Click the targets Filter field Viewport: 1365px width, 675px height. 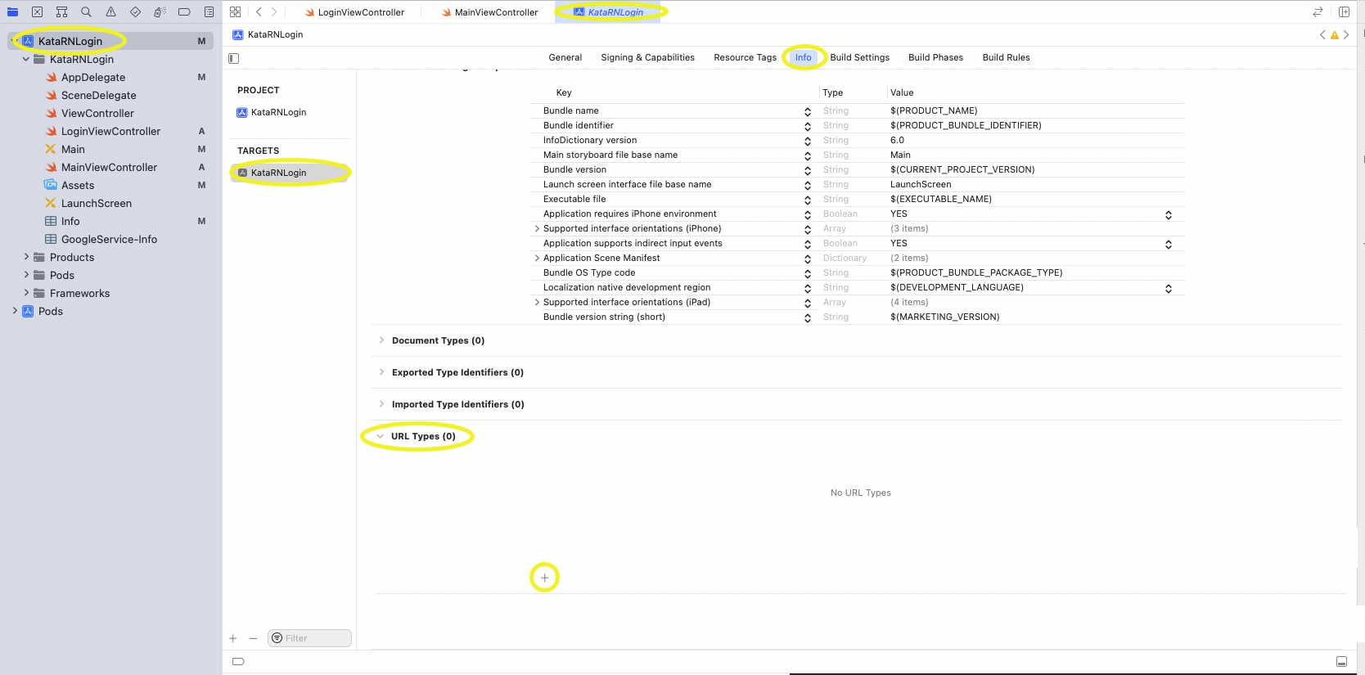click(309, 638)
